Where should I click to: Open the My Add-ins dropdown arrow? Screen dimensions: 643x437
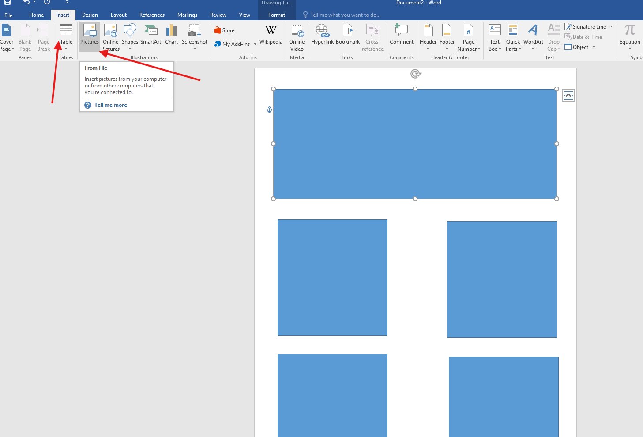pyautogui.click(x=255, y=44)
